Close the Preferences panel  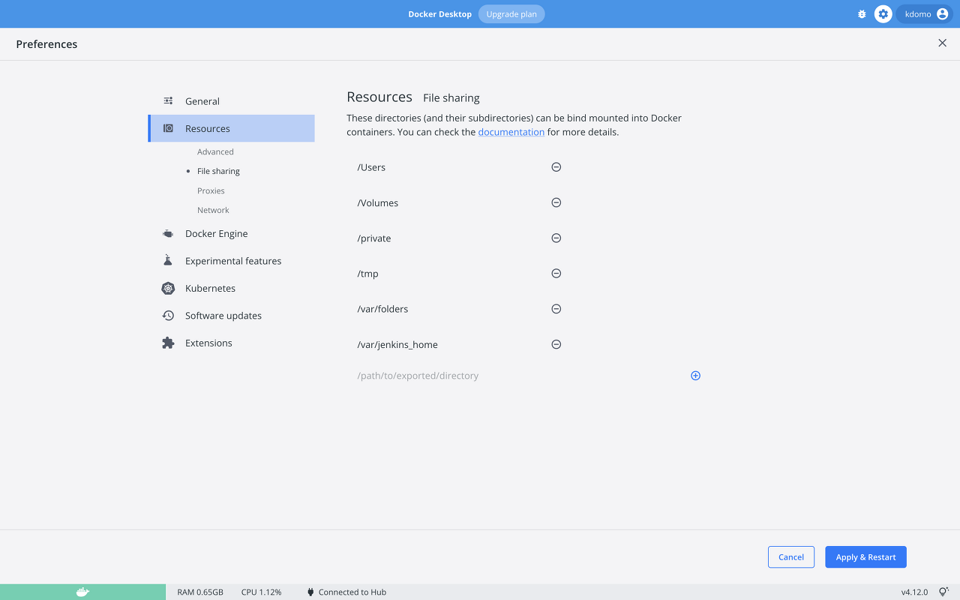click(x=943, y=43)
